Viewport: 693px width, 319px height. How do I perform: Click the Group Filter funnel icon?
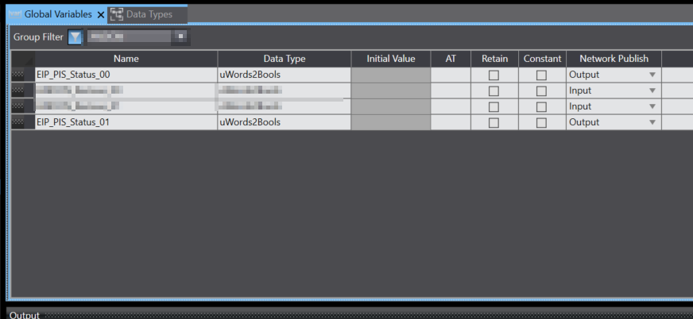tap(75, 37)
